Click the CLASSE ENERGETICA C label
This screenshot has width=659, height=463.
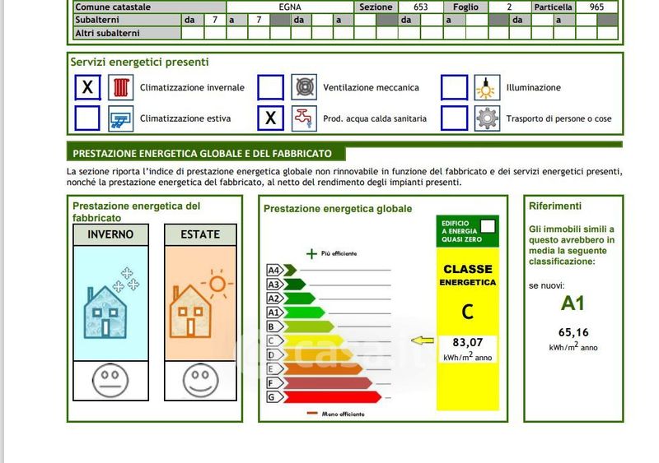468,292
